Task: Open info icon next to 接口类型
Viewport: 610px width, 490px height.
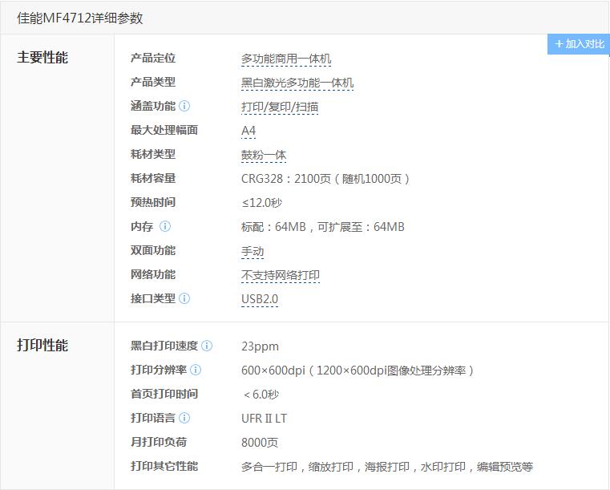Action: tap(184, 298)
